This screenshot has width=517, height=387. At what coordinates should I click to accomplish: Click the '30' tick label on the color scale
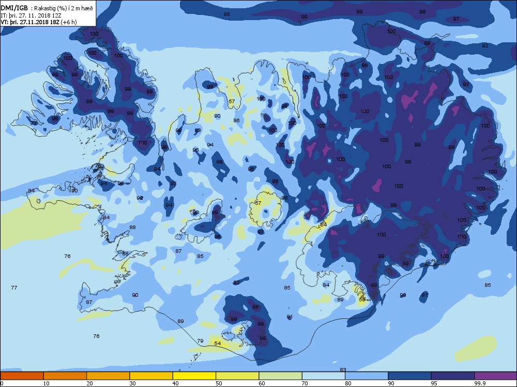pos(132,383)
